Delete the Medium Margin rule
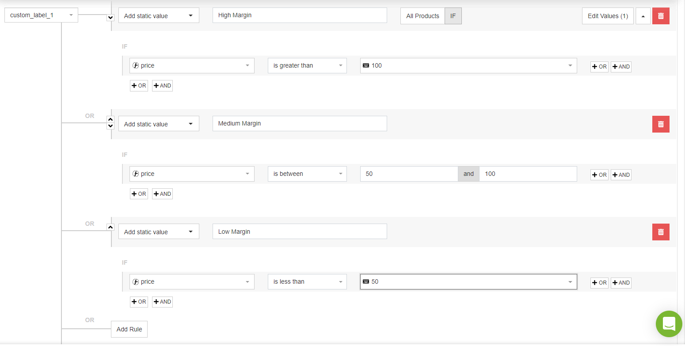 coord(661,124)
